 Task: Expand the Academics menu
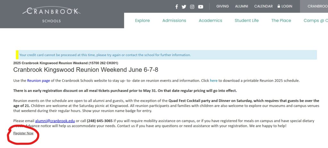click(210, 20)
